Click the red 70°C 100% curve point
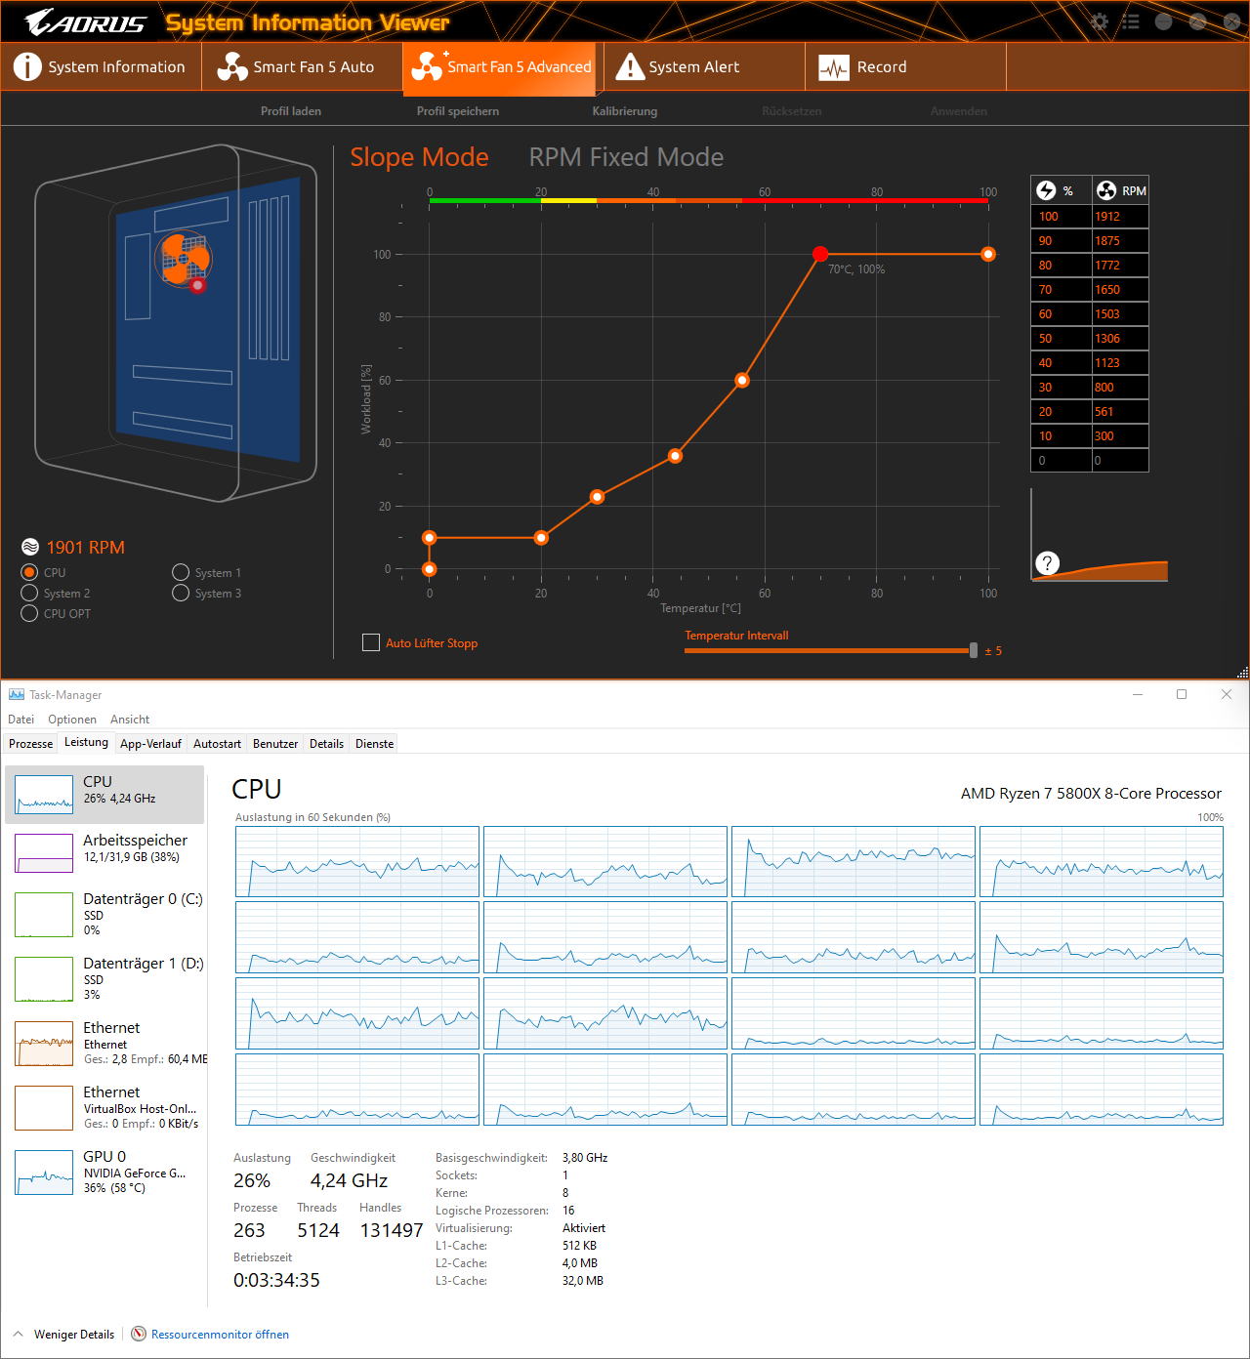The width and height of the screenshot is (1250, 1359). coord(820,254)
